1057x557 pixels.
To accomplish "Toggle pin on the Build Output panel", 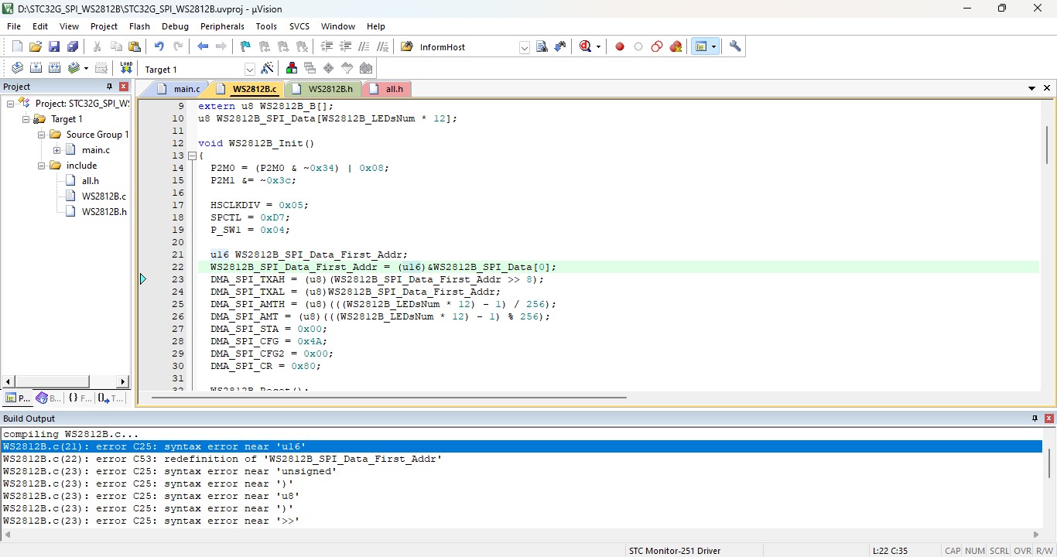I will (1035, 419).
